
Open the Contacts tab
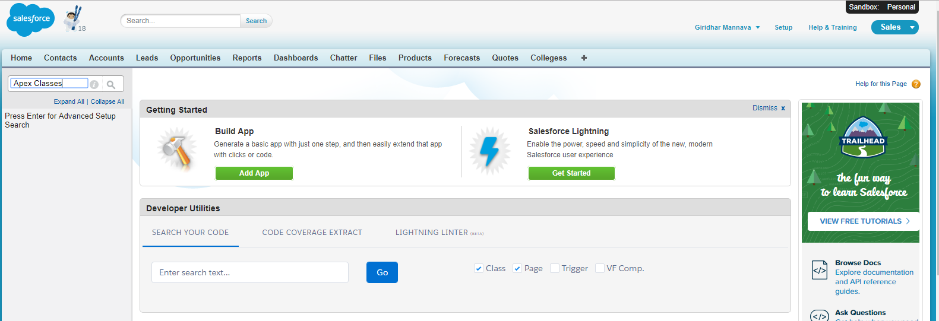coord(61,58)
